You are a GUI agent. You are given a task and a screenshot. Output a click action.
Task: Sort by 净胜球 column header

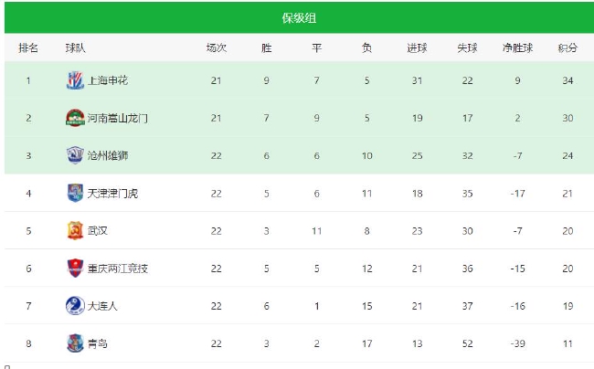[x=517, y=47]
